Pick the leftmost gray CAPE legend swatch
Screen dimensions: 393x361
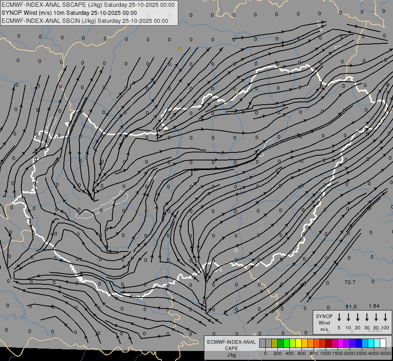[x=263, y=343]
